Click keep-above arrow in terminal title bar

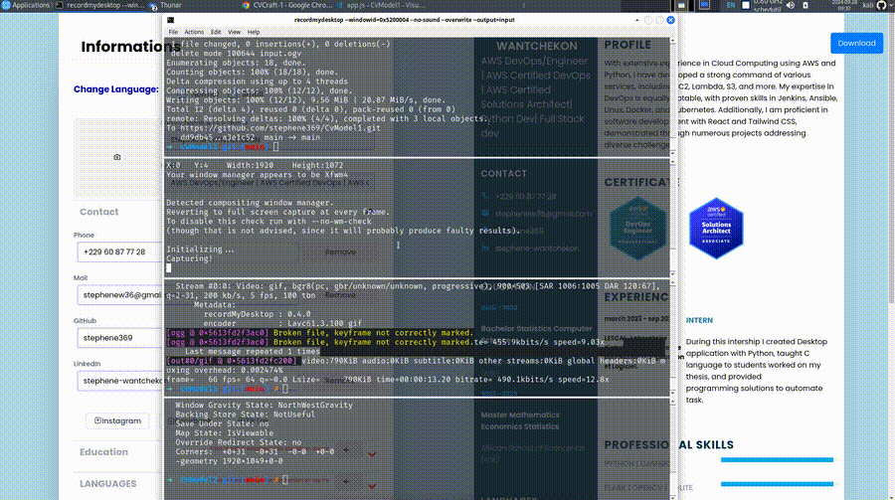point(637,20)
